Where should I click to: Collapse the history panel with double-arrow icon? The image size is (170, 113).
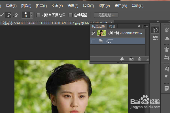139,26
